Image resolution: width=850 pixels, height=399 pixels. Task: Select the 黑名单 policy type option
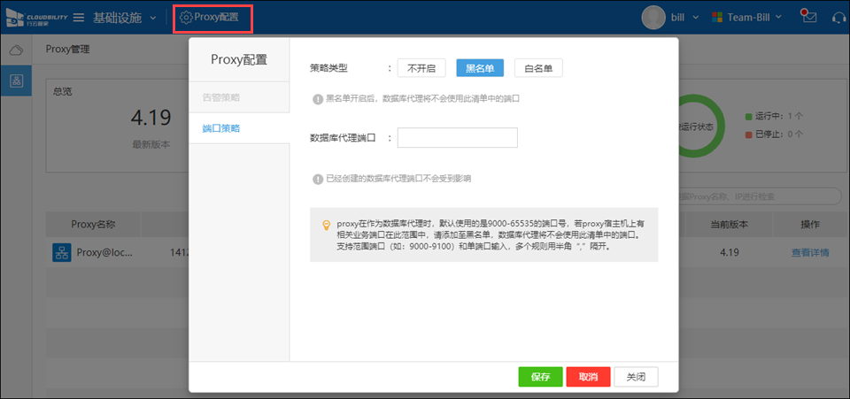480,68
